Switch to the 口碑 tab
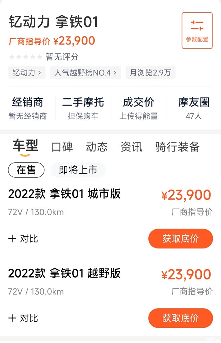 (62, 147)
